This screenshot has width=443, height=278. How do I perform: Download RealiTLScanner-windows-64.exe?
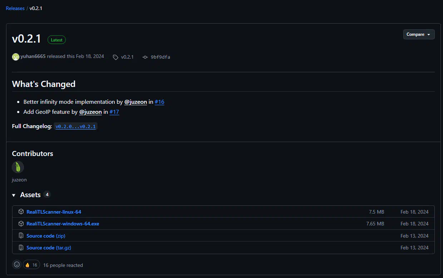coord(63,224)
